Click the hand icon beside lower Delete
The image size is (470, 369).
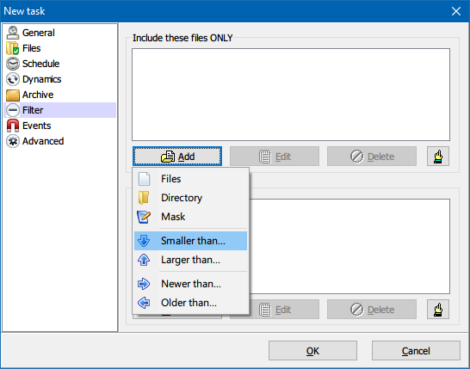tap(438, 310)
